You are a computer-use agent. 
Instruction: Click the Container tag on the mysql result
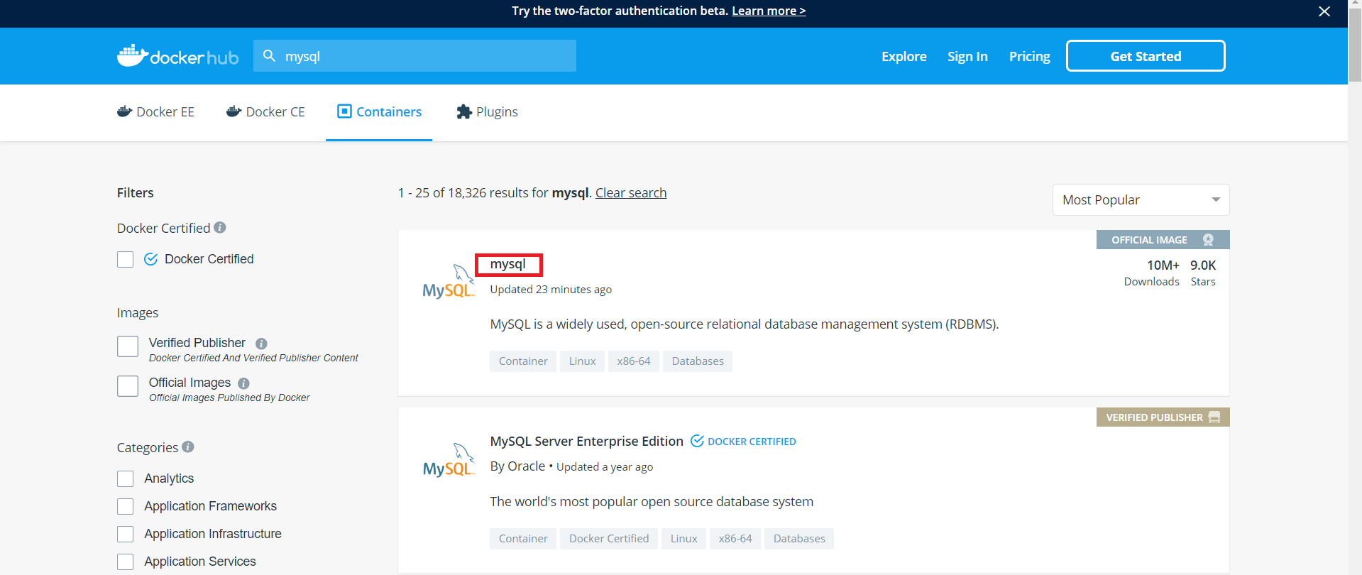click(x=523, y=361)
